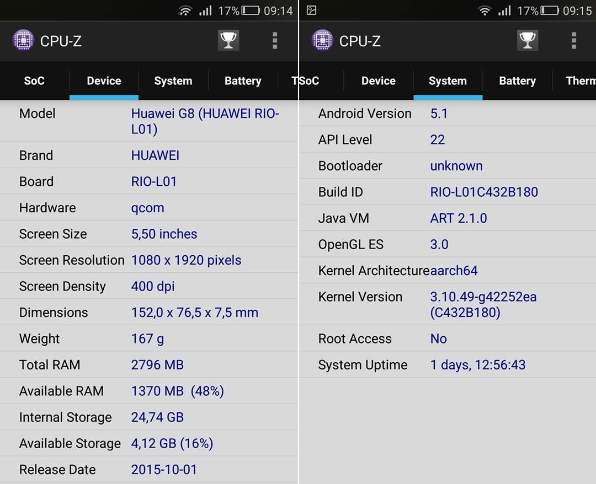Image resolution: width=596 pixels, height=484 pixels.
Task: Open the three-dot overflow menu in left screen
Action: 275,40
